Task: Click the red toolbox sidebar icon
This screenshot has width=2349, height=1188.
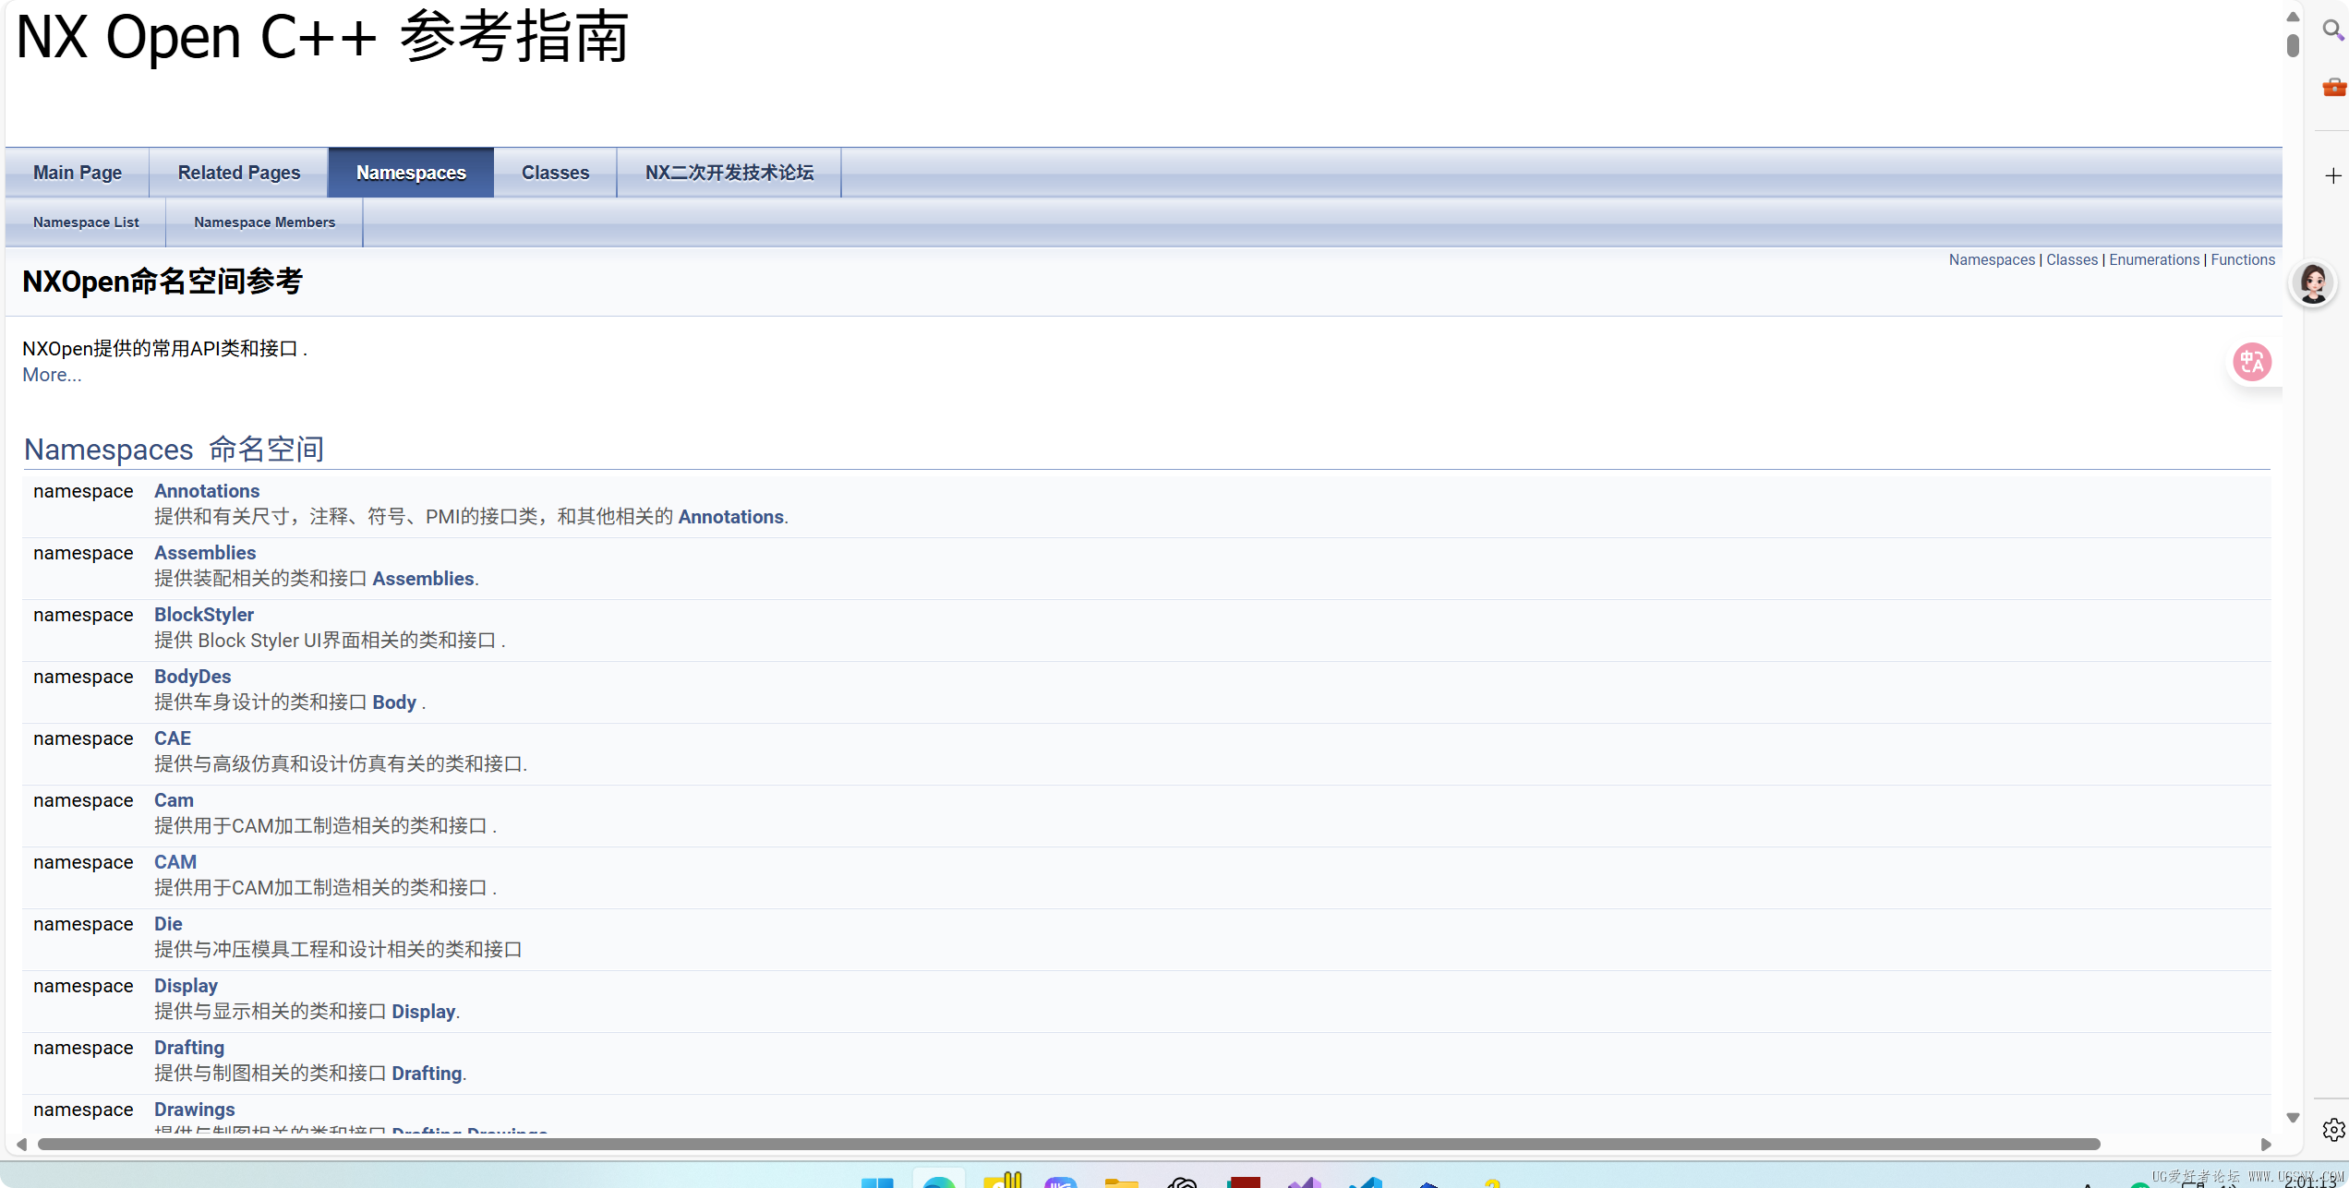Action: coord(2334,87)
